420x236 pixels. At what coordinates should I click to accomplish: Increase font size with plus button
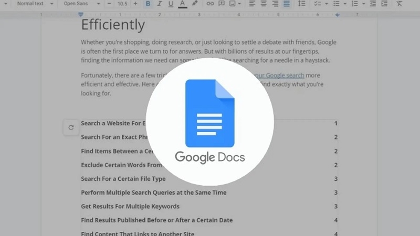tap(135, 4)
